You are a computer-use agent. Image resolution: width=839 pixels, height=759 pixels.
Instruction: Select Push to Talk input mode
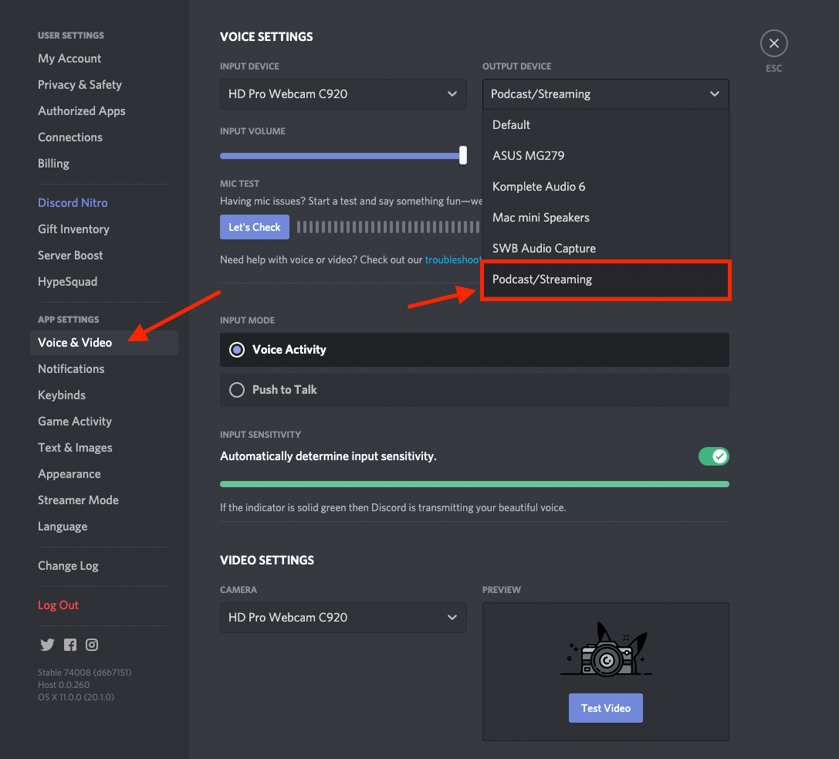(475, 390)
